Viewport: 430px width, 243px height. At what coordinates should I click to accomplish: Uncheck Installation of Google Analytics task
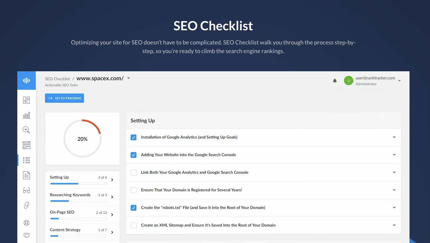tap(134, 137)
